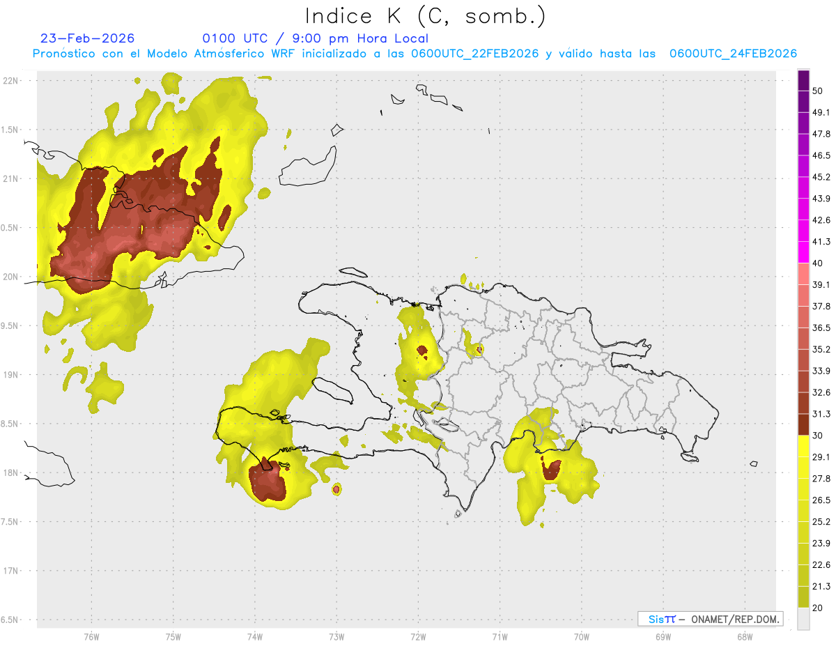The image size is (836, 646).
Task: Click the "30" color scale value
Action: tap(818, 436)
